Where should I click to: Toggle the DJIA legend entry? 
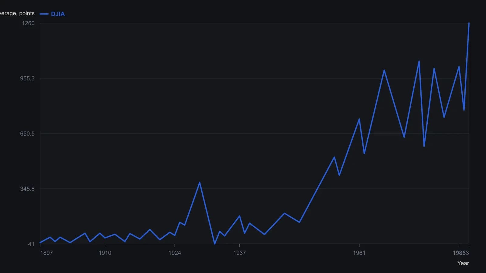[x=52, y=14]
